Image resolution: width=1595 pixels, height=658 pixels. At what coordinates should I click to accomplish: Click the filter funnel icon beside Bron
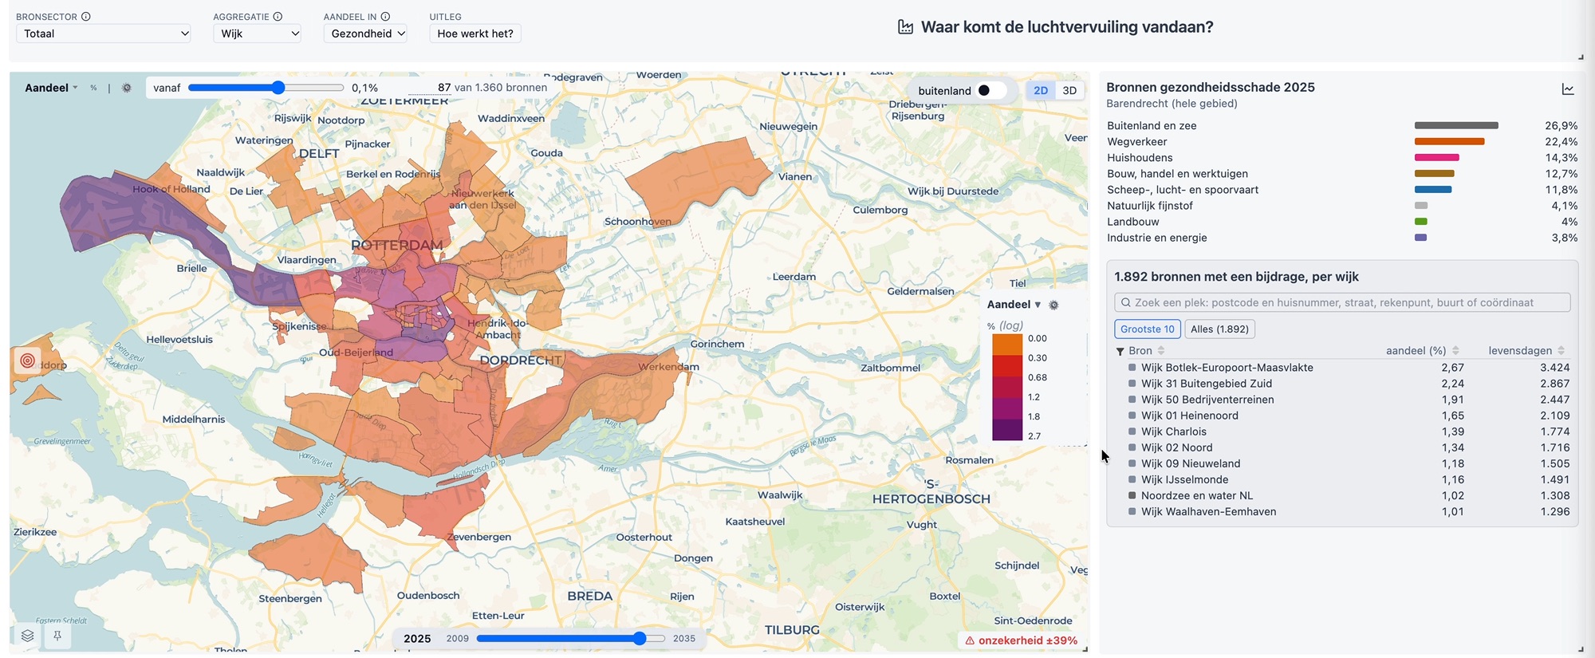click(x=1120, y=351)
